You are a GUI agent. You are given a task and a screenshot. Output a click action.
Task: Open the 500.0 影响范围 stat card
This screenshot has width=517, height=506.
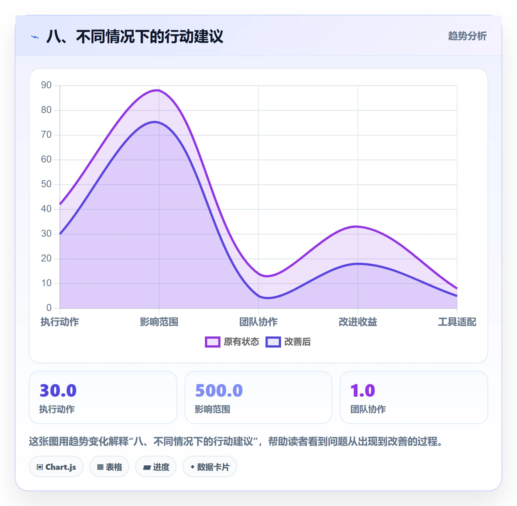click(x=258, y=397)
